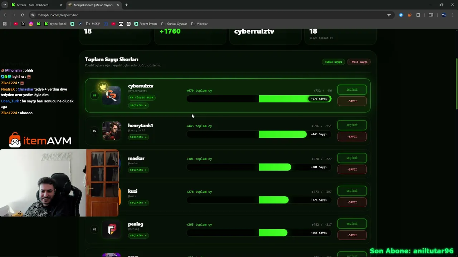458x257 pixels.
Task: Give -SAYGI to henrytank1
Action: pyautogui.click(x=352, y=136)
